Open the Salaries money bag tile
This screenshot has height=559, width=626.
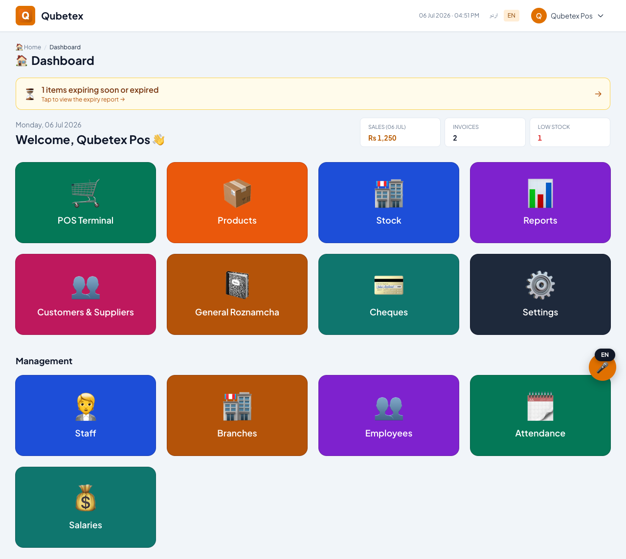(86, 507)
